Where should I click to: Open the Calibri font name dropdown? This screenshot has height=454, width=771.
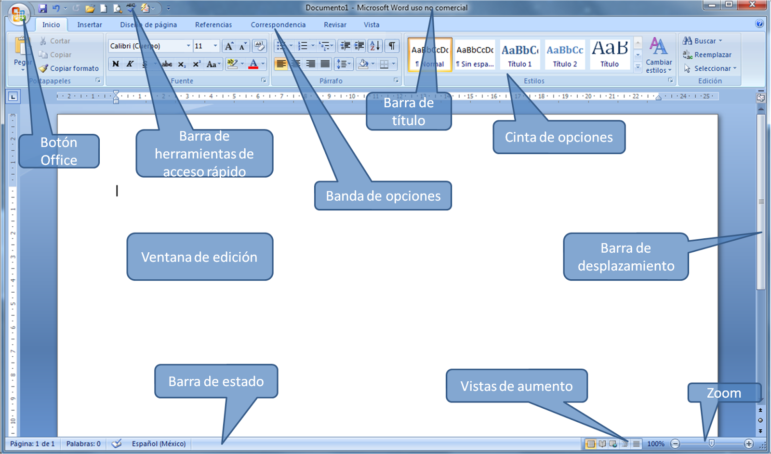point(188,46)
